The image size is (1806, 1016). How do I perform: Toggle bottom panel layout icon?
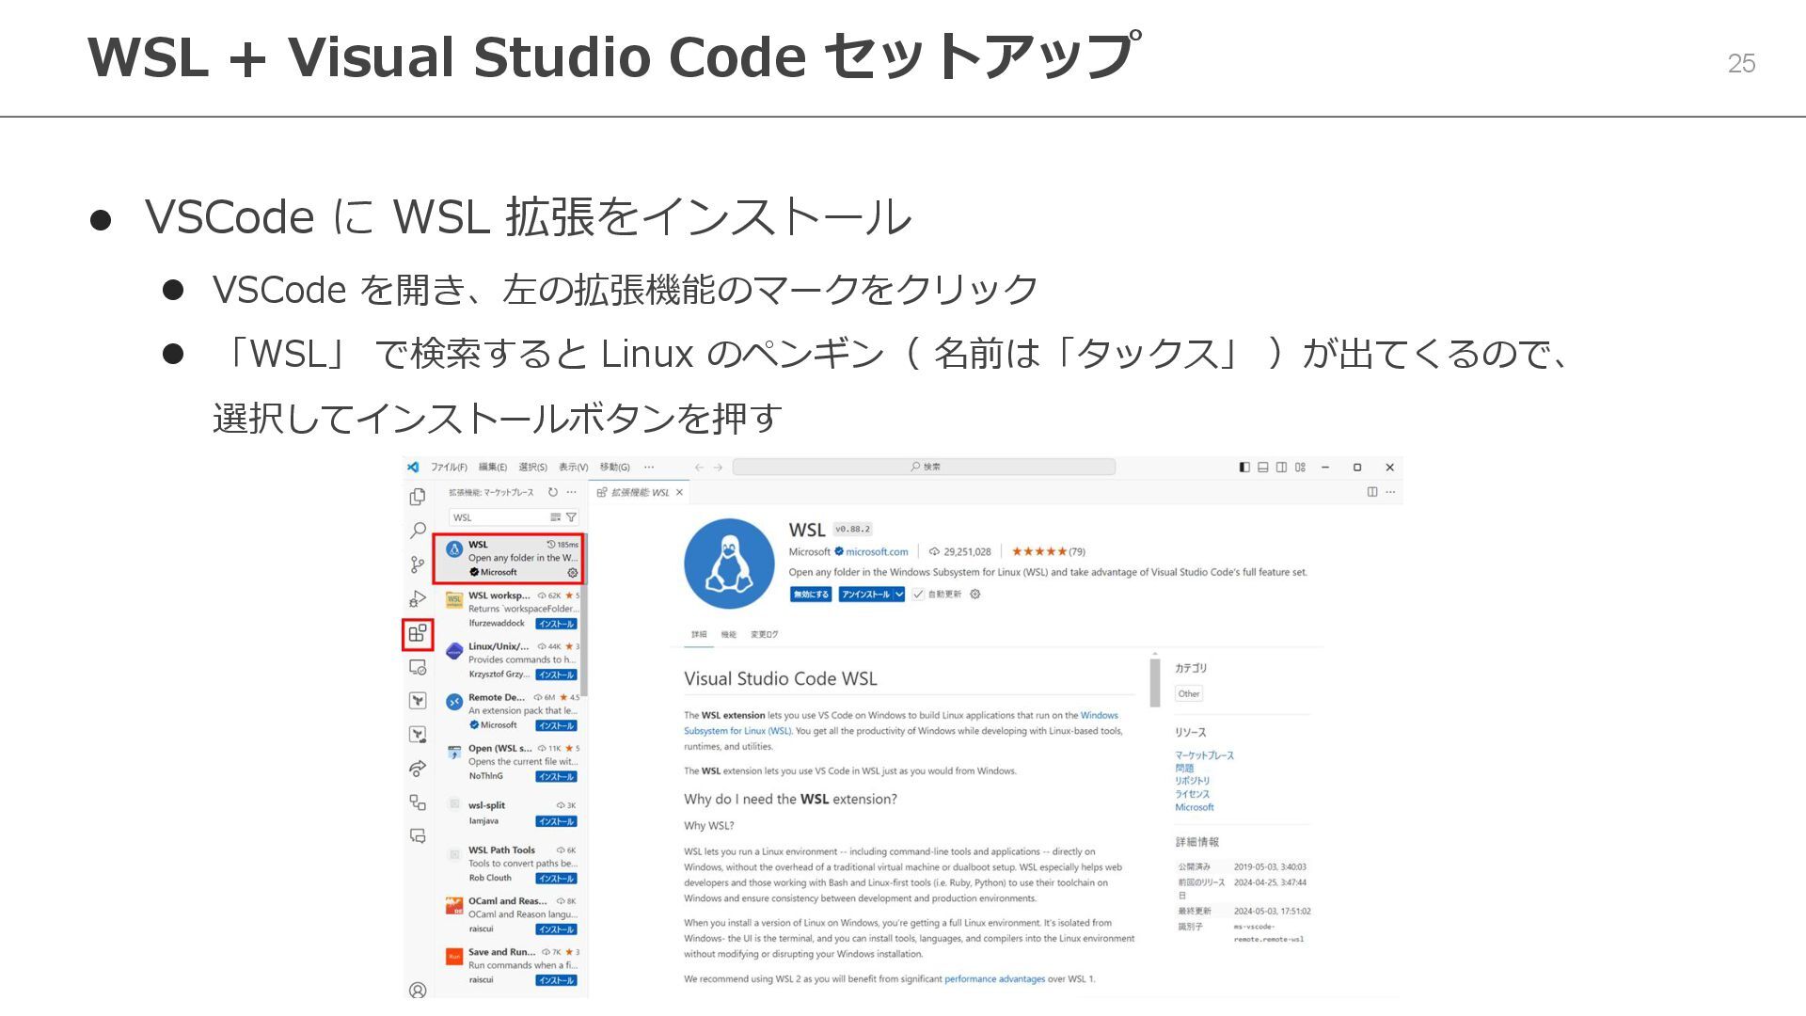point(1263,467)
